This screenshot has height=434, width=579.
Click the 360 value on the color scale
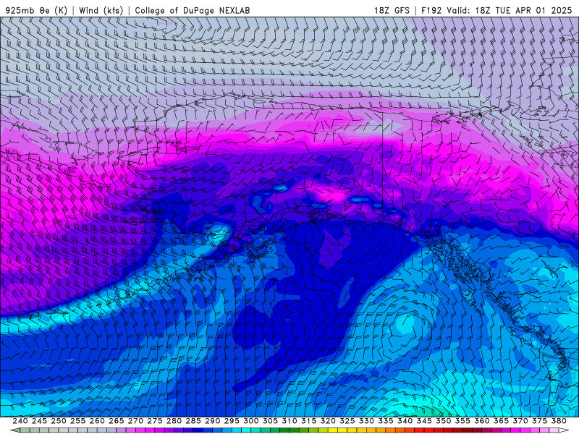pyautogui.click(x=481, y=421)
